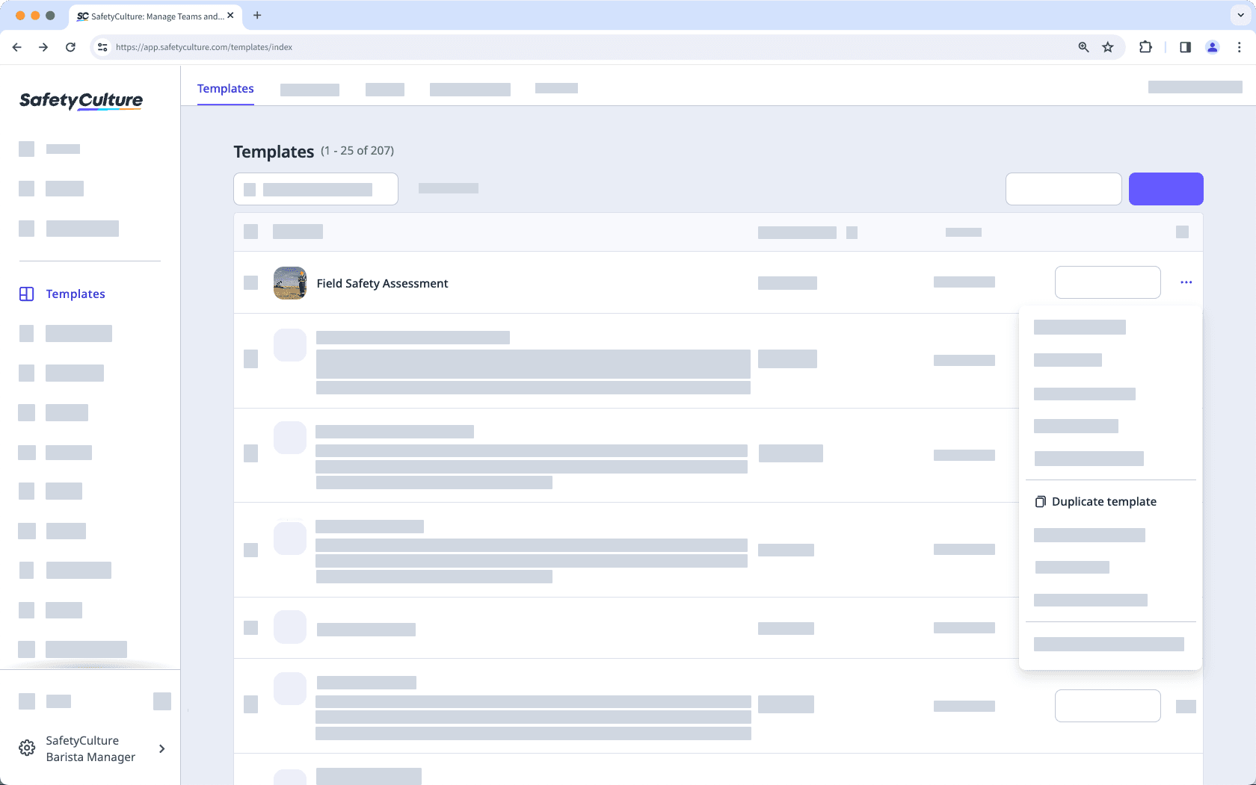Bookmark the page with the star icon
Viewport: 1256px width, 785px height.
[x=1107, y=46]
